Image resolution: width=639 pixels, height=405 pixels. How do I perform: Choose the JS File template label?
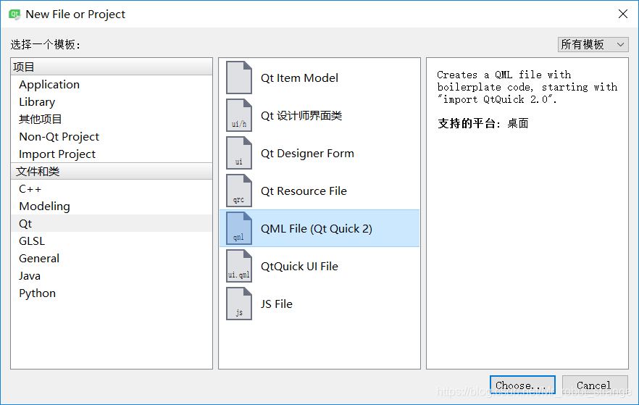(277, 304)
